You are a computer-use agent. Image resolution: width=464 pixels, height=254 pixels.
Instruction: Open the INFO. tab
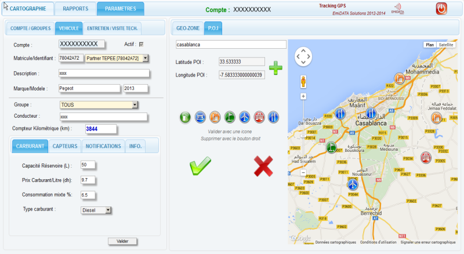coord(135,146)
